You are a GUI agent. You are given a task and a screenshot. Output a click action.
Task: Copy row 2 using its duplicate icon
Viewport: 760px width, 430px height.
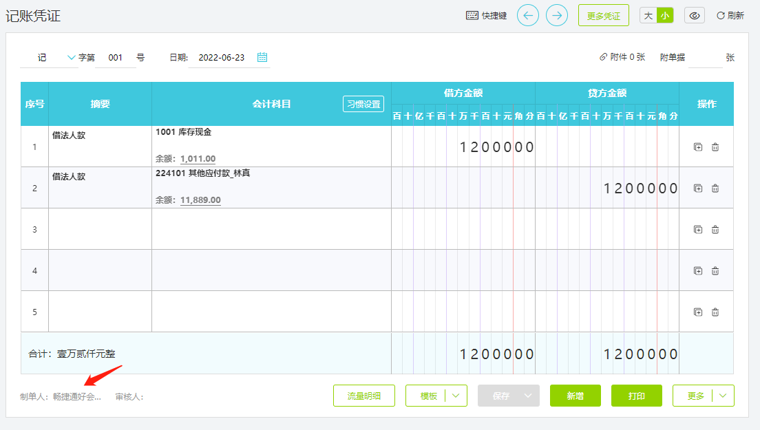point(698,188)
